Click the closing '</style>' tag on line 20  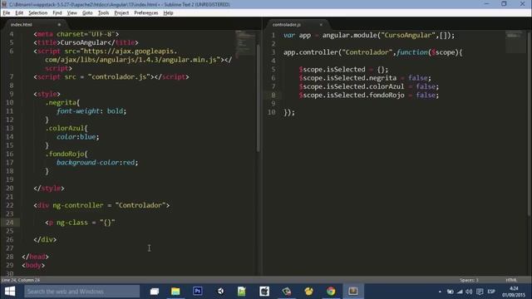pyautogui.click(x=49, y=189)
